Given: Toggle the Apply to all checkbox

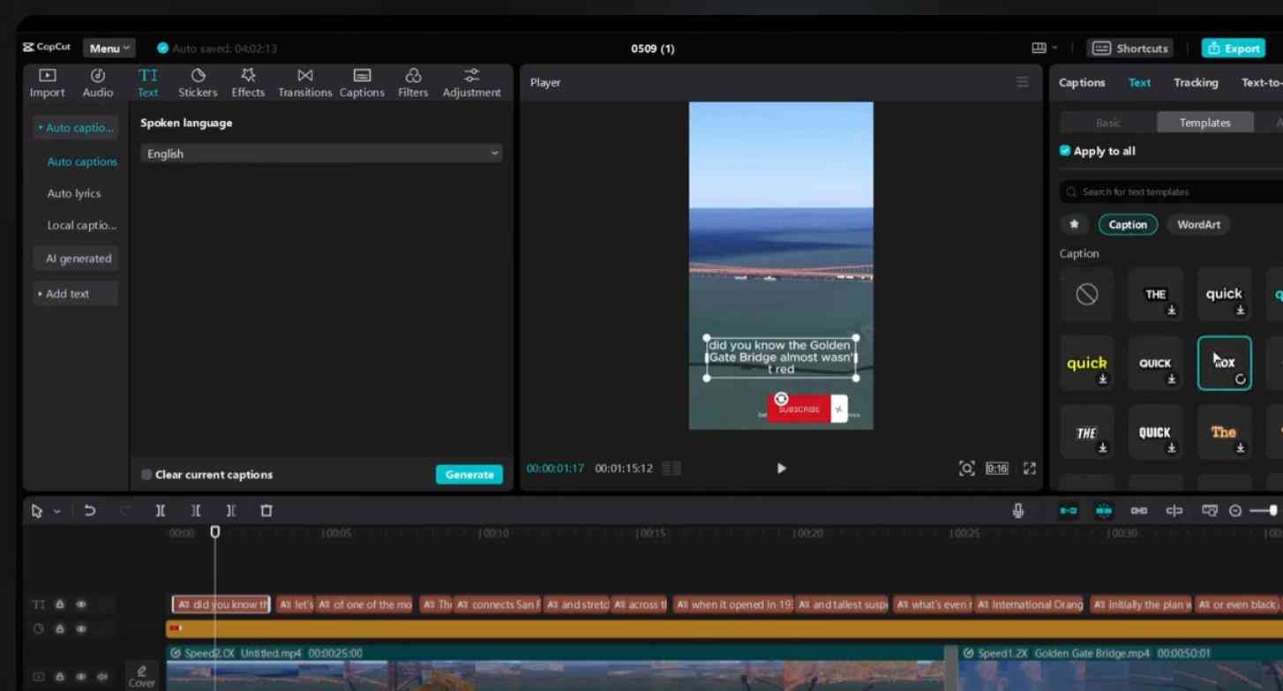Looking at the screenshot, I should [1065, 151].
